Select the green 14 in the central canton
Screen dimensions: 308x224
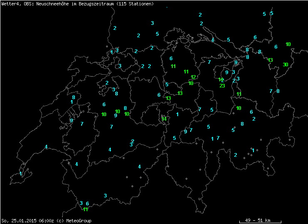[x=164, y=119]
